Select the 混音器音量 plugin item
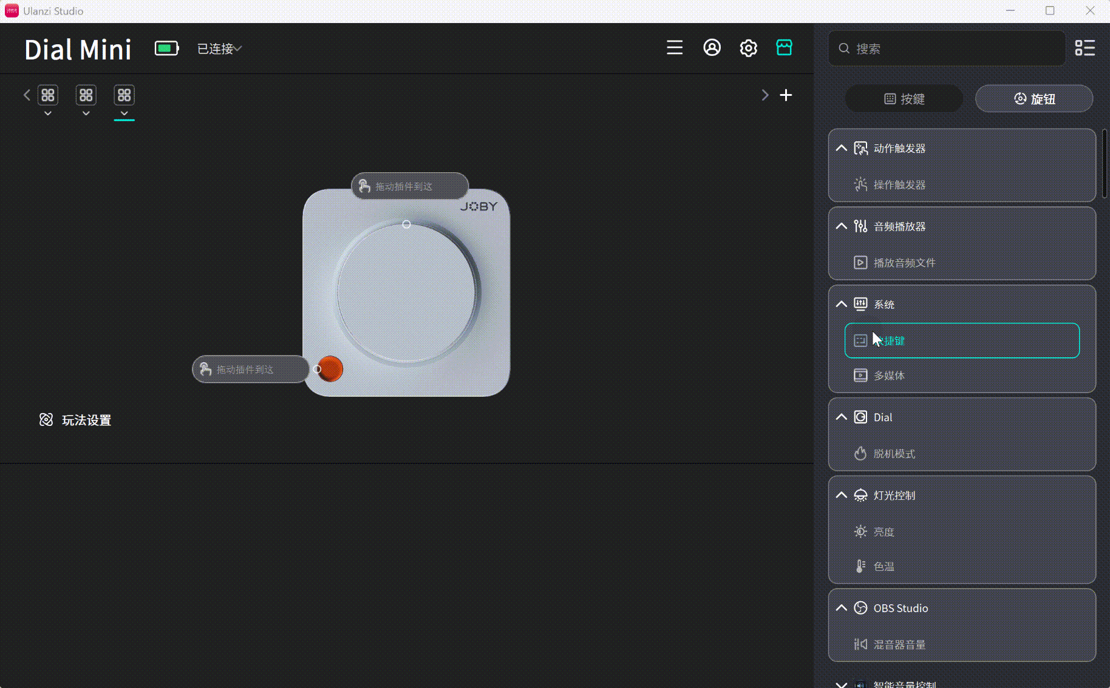 [x=962, y=644]
